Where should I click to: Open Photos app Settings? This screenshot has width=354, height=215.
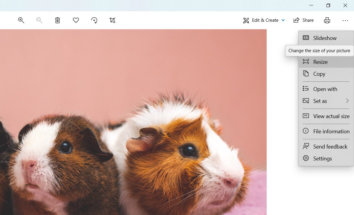[x=323, y=158]
